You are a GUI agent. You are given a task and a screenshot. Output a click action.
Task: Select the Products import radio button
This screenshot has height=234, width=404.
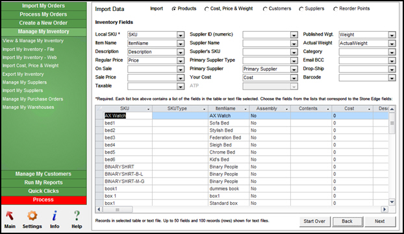coord(174,9)
